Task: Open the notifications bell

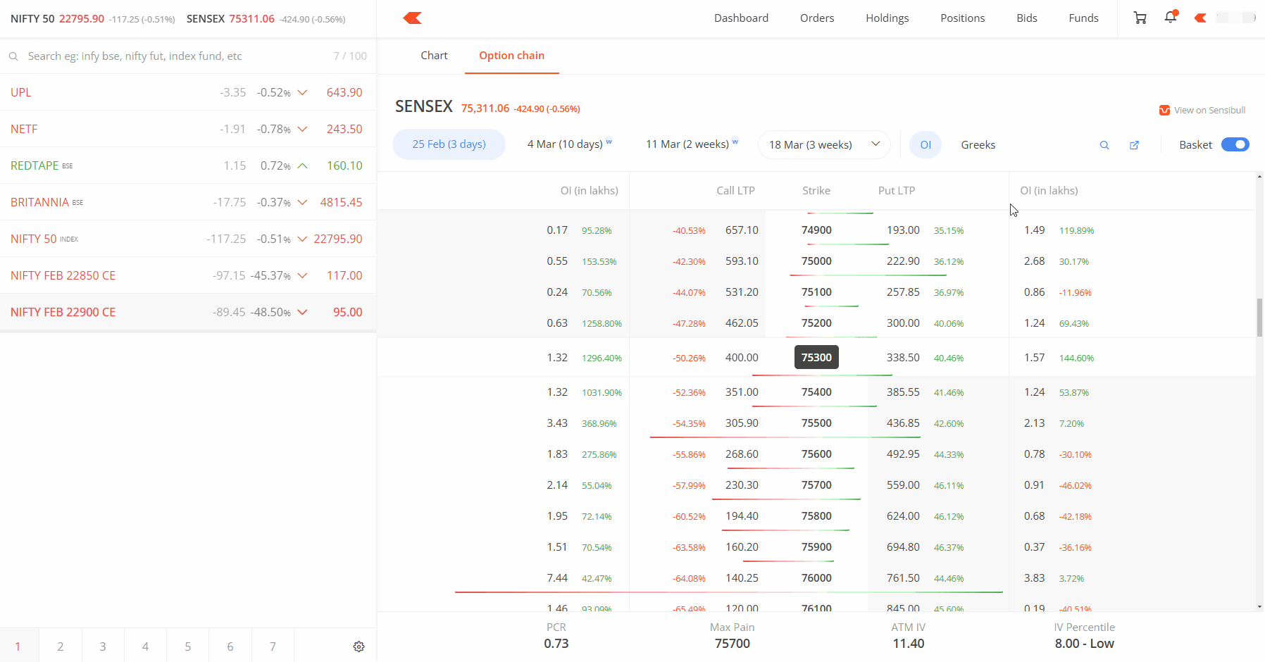Action: click(1171, 17)
